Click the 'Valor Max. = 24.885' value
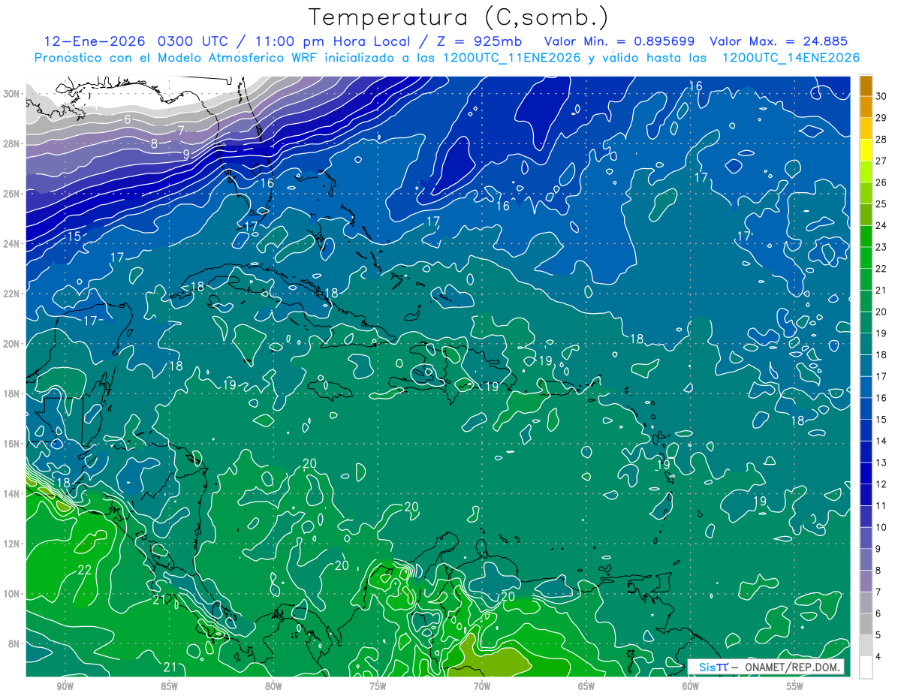Viewport: 901px width, 696px height. 779,41
